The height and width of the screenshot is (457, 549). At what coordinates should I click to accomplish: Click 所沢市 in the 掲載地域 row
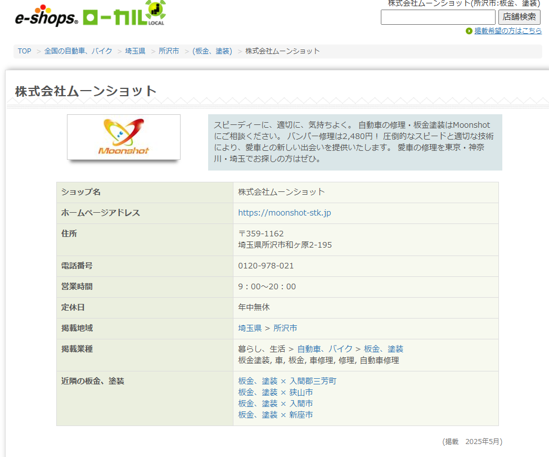[x=285, y=328]
